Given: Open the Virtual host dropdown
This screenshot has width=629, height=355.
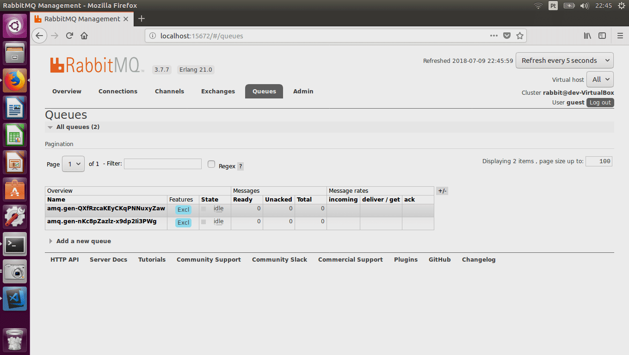Looking at the screenshot, I should tap(600, 80).
